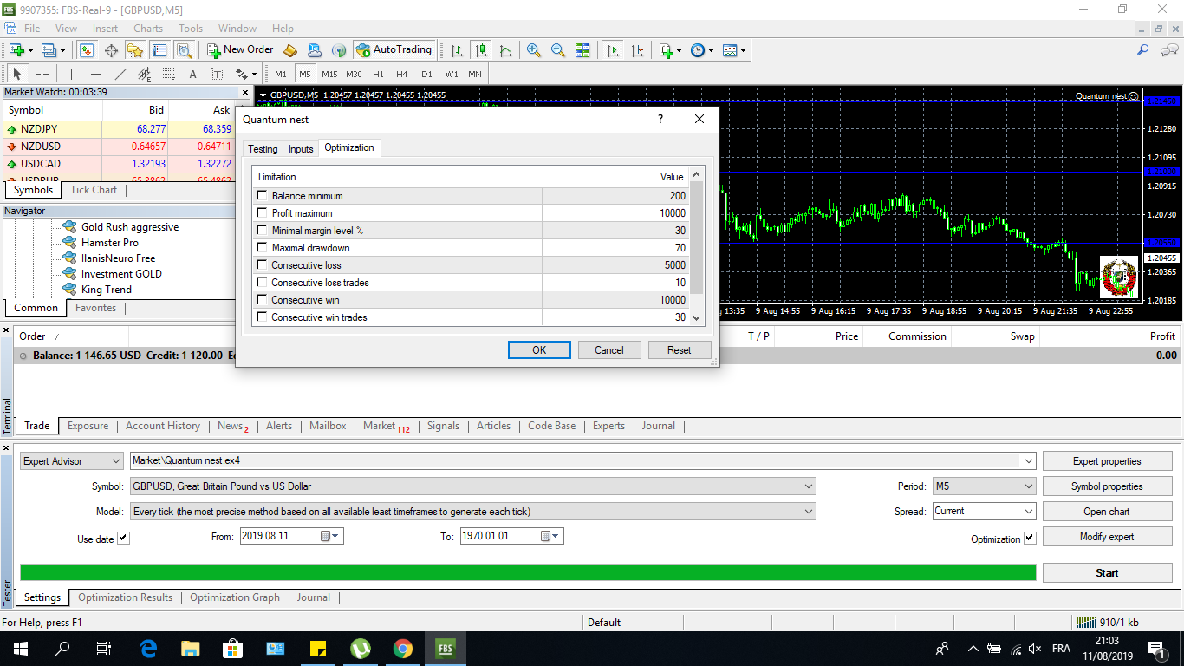1184x666 pixels.
Task: Switch to the Testing tab
Action: 263,149
